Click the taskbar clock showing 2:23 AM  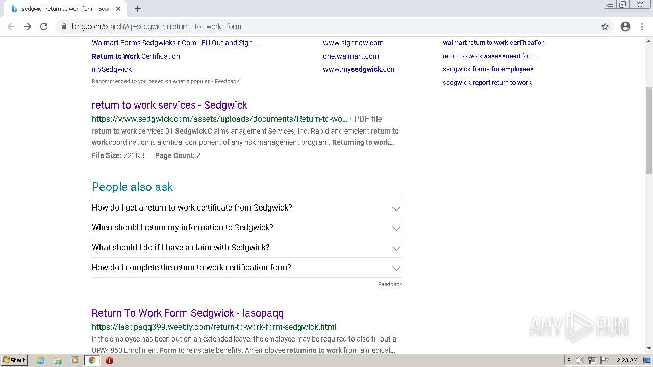627,360
